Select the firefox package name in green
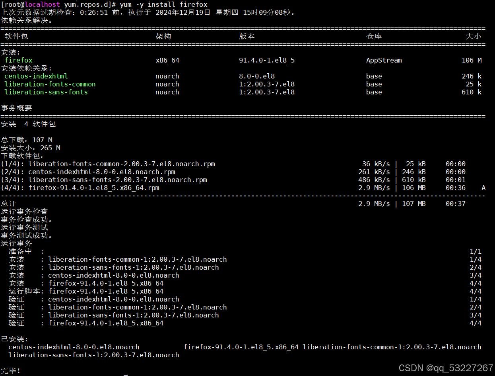The height and width of the screenshot is (376, 495). coord(18,60)
